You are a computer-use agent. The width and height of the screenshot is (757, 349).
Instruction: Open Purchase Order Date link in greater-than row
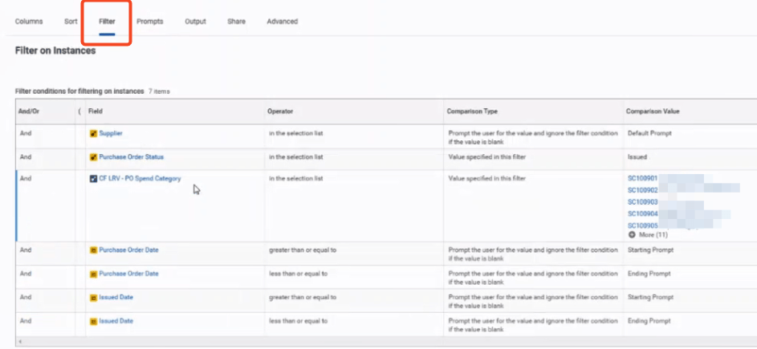(129, 250)
